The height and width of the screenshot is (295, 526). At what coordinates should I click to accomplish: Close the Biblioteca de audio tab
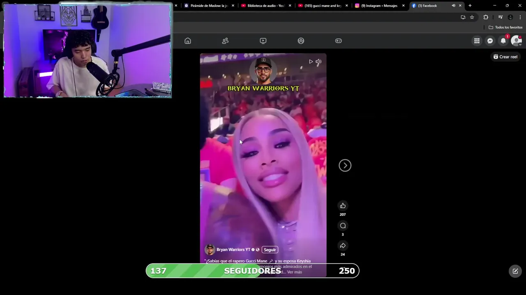(290, 6)
